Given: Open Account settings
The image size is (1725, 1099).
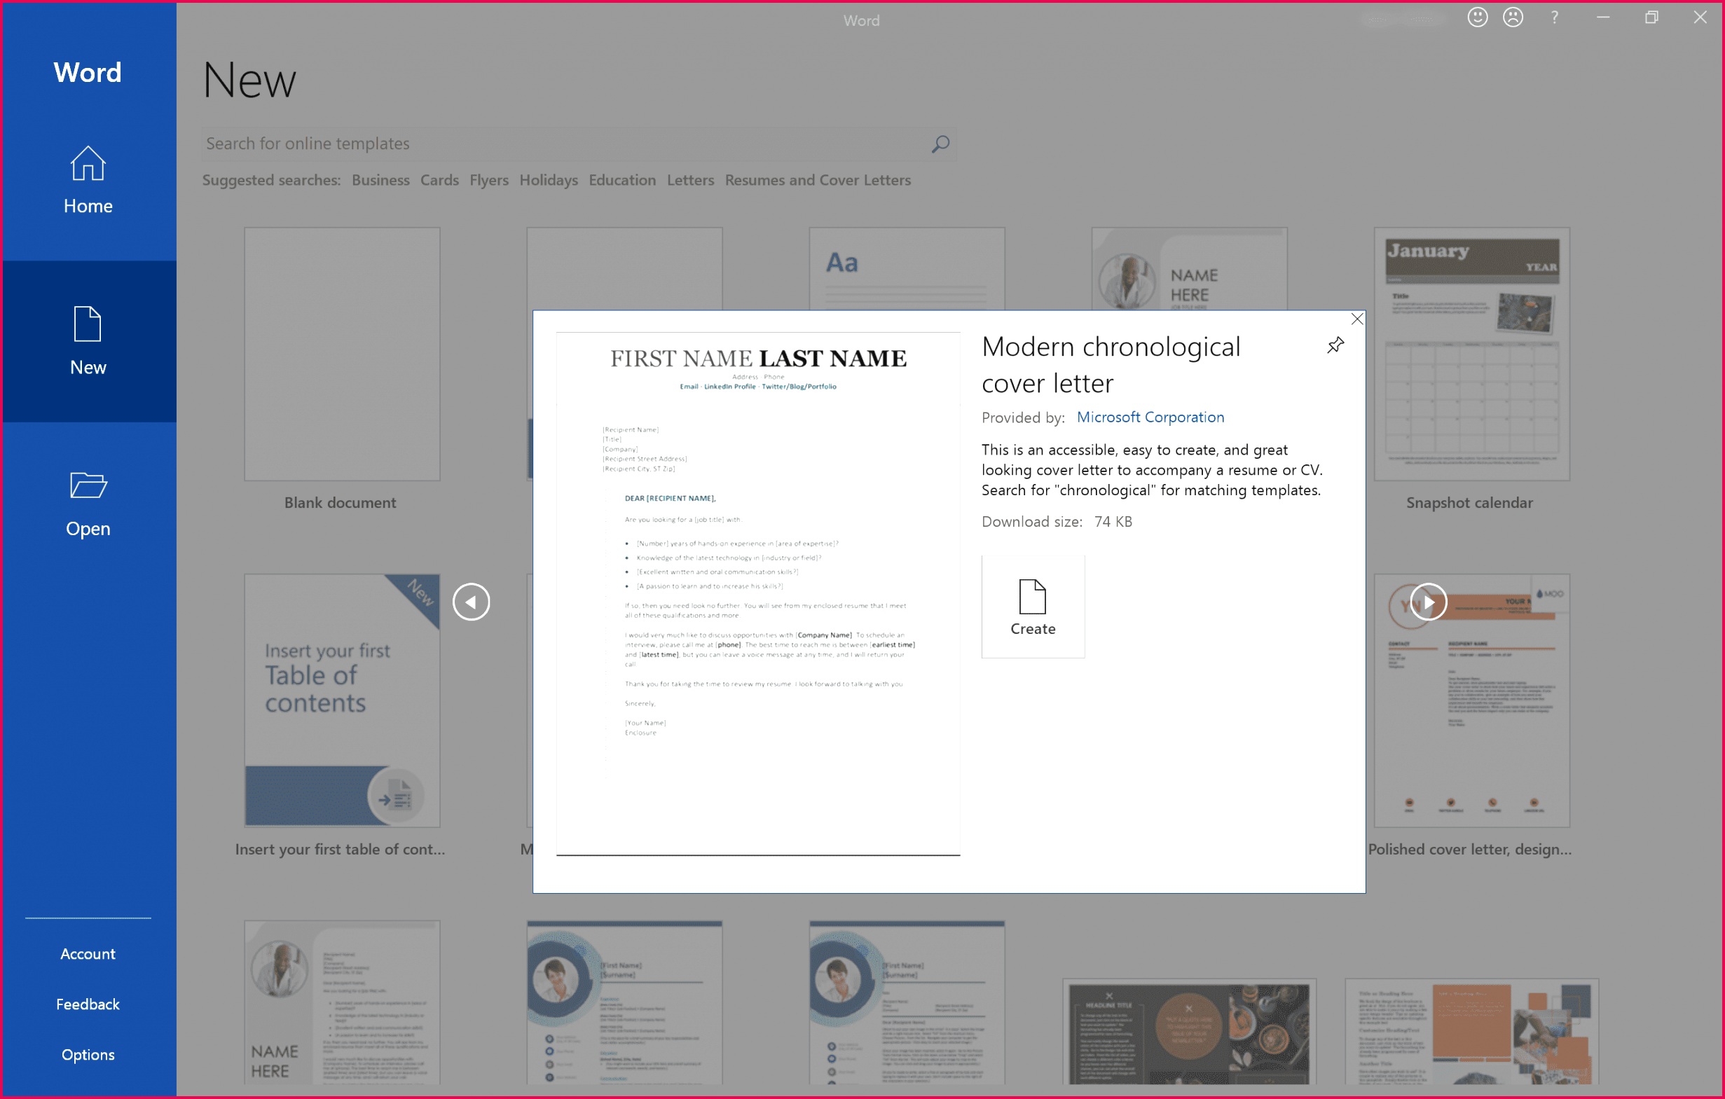Looking at the screenshot, I should [88, 954].
